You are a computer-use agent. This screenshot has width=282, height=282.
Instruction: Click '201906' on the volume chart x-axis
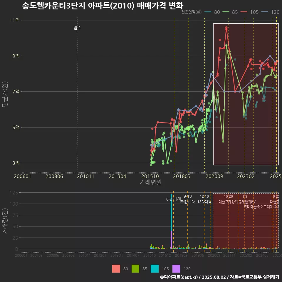click(198, 255)
